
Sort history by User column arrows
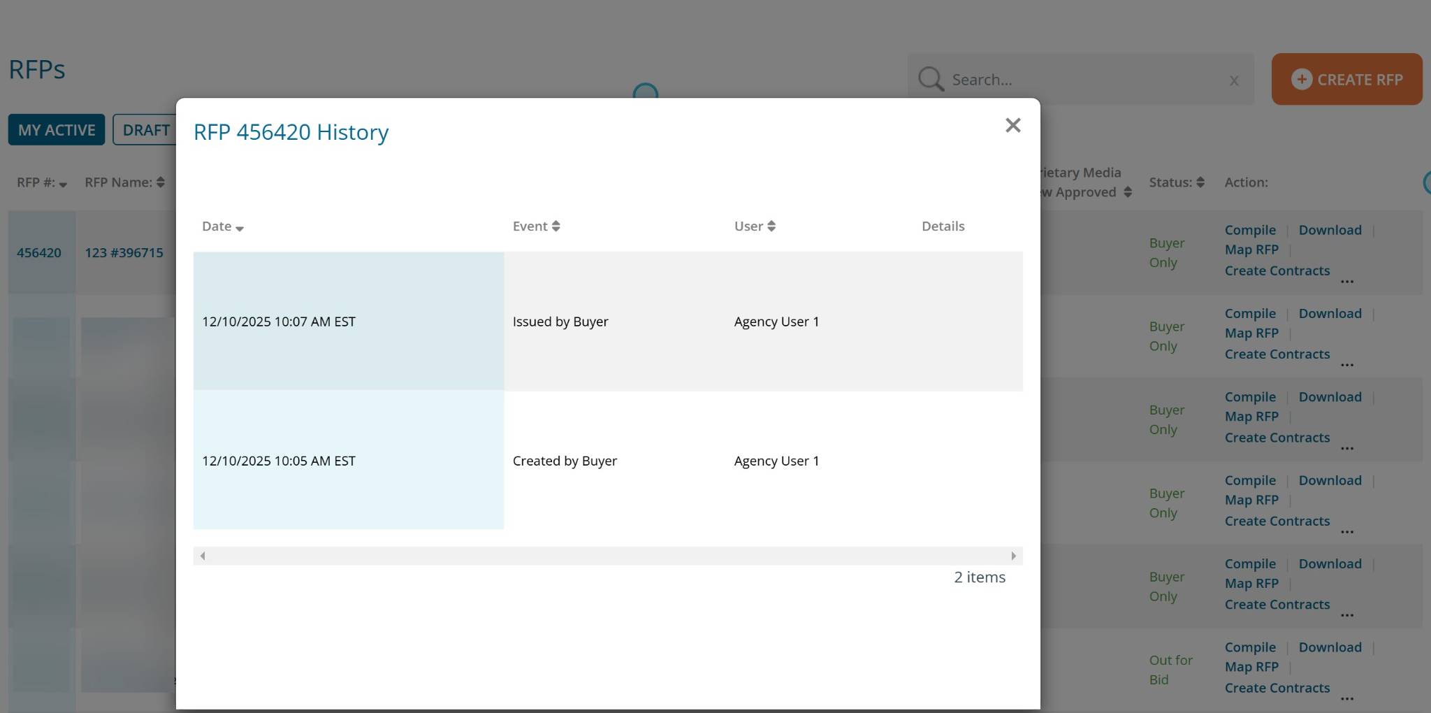tap(771, 226)
